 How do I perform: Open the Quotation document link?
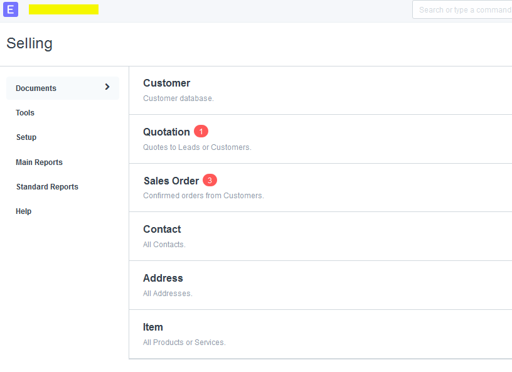pos(166,132)
